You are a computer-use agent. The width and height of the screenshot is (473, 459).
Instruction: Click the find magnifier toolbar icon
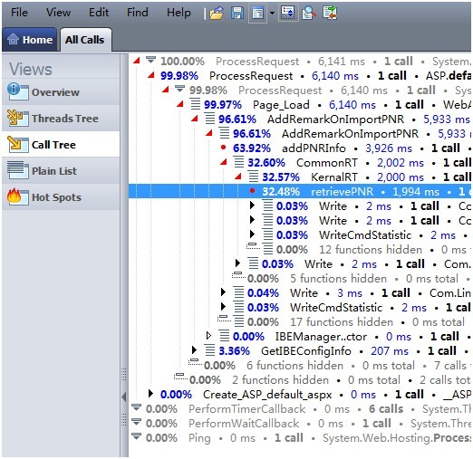309,13
